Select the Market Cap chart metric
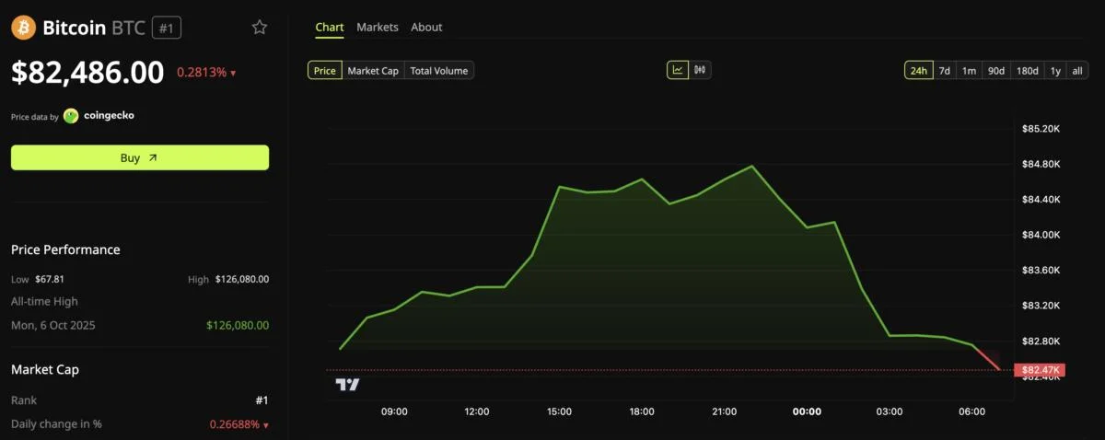1105x440 pixels. coord(373,71)
